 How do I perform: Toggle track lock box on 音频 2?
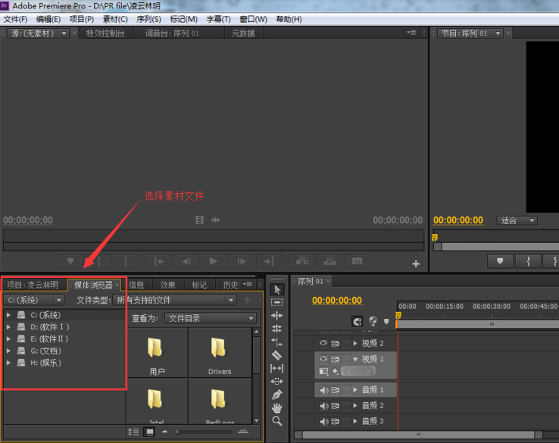pos(346,406)
